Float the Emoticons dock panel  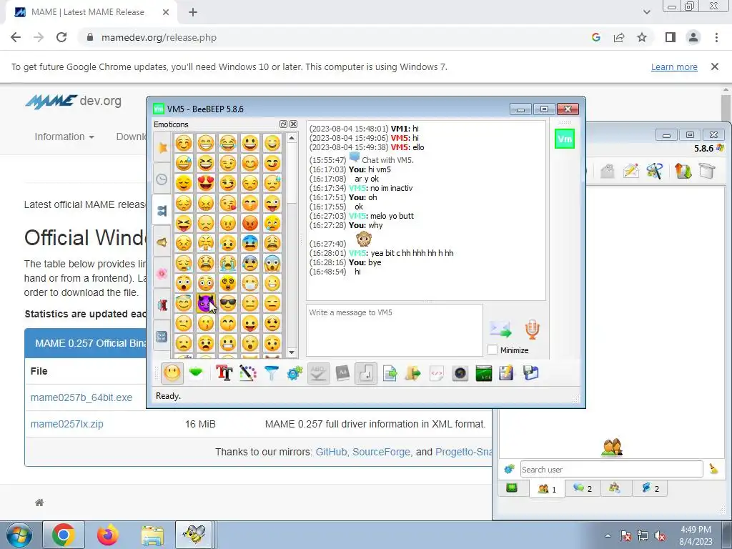tap(283, 124)
